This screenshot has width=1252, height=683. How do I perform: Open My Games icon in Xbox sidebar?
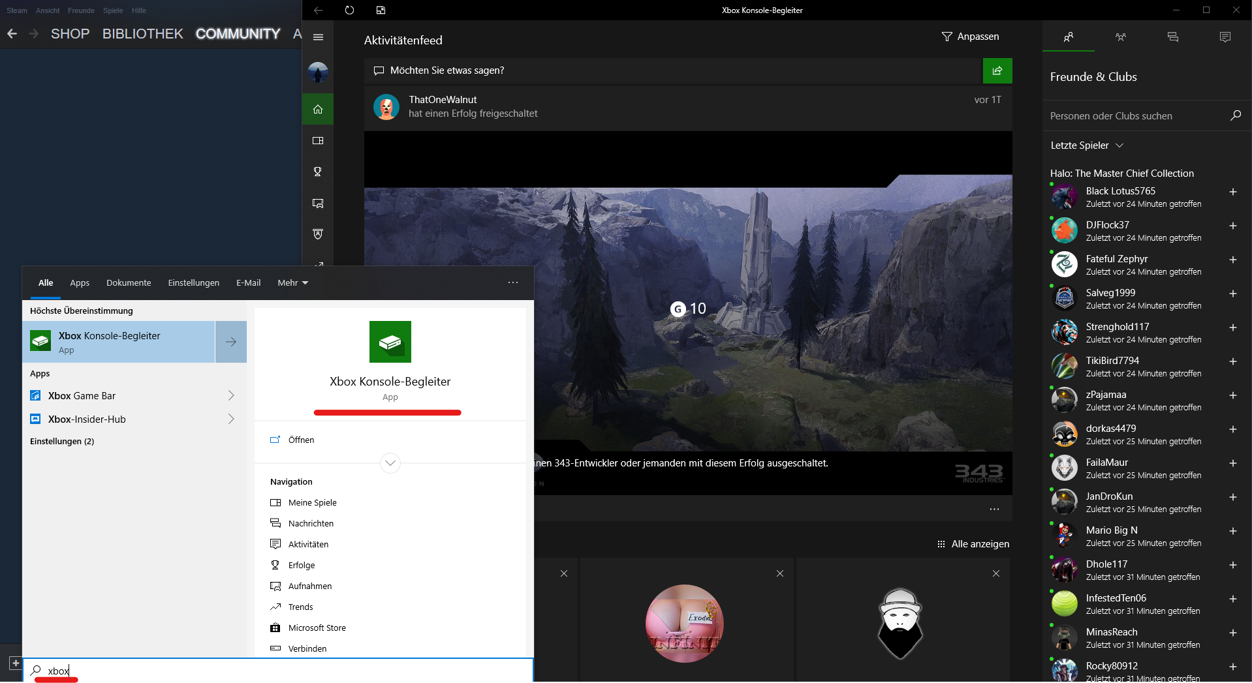[318, 140]
